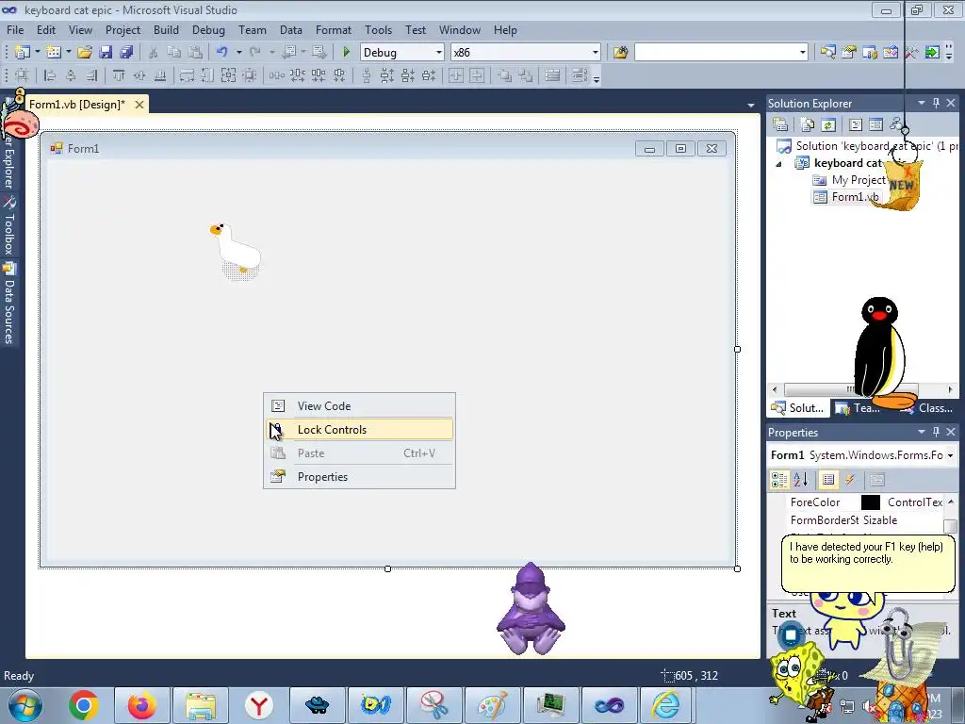Click the Center Horizontally layout icon

456,75
